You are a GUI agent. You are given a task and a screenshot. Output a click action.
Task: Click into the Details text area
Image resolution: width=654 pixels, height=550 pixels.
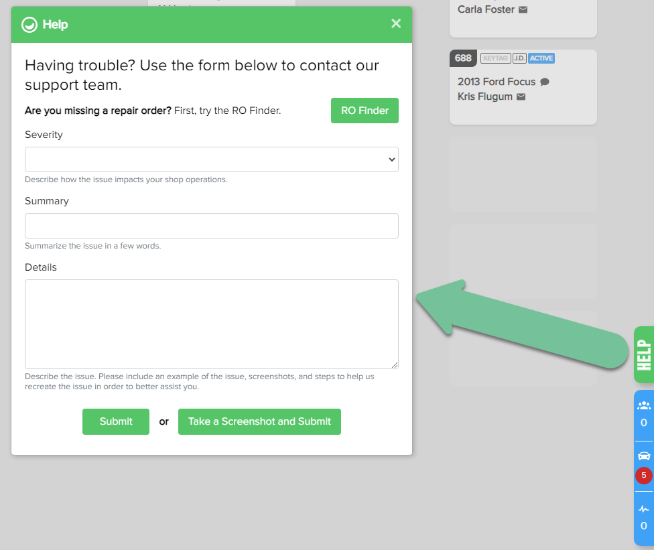pos(212,324)
